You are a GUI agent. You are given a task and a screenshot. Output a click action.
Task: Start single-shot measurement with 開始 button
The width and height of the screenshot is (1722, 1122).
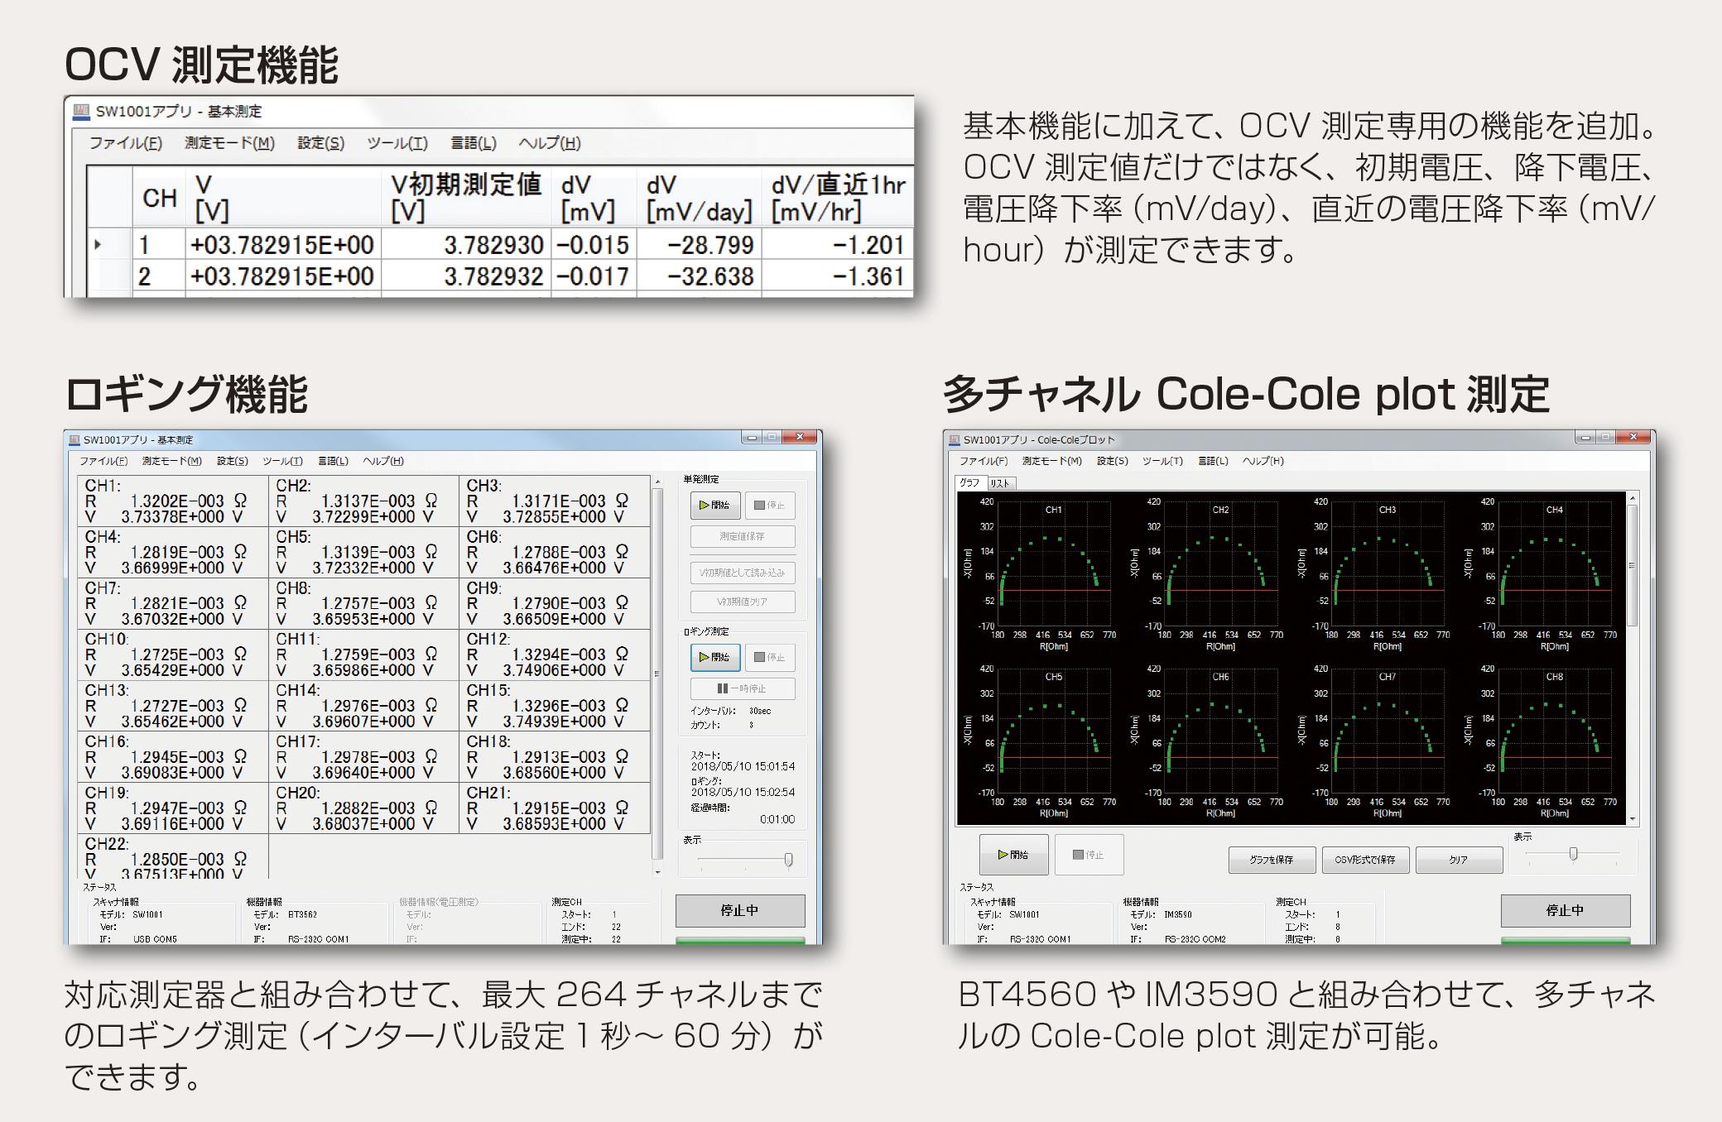pyautogui.click(x=714, y=505)
